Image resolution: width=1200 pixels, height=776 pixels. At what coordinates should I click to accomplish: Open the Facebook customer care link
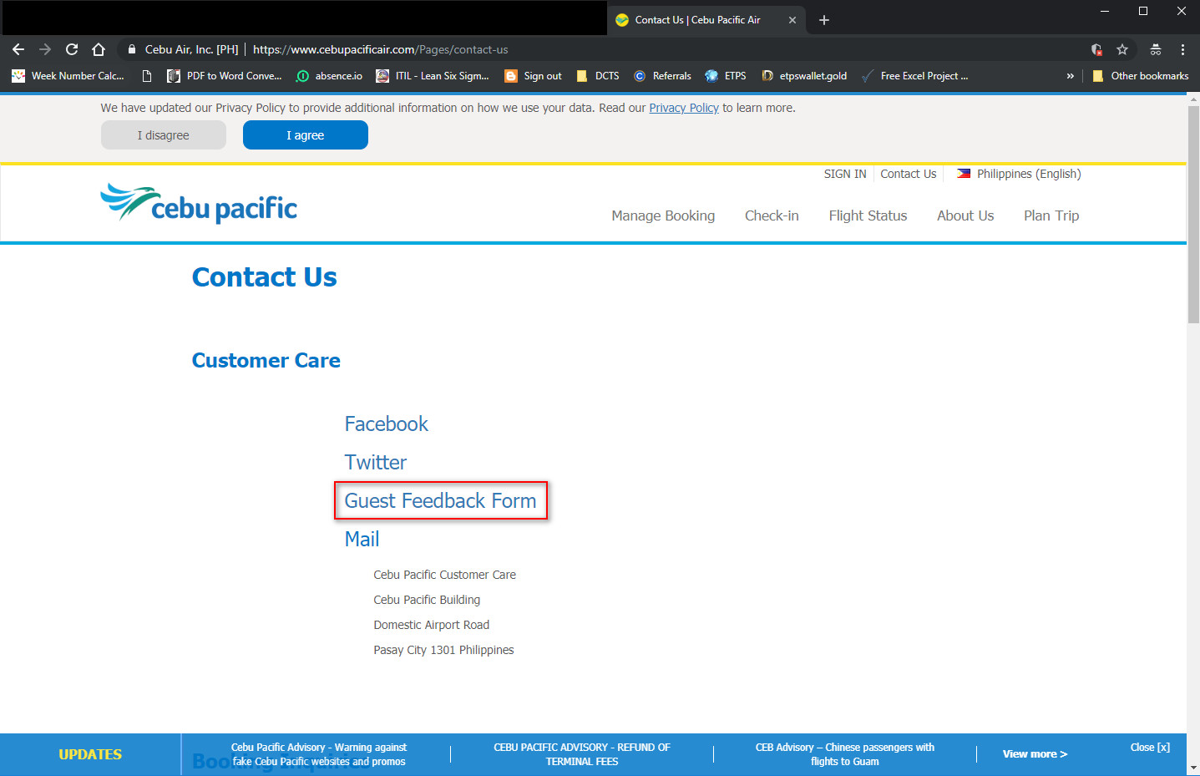(386, 424)
